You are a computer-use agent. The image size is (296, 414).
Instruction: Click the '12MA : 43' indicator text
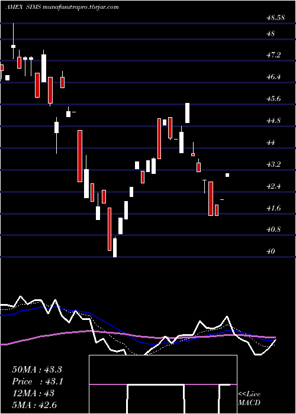click(33, 393)
